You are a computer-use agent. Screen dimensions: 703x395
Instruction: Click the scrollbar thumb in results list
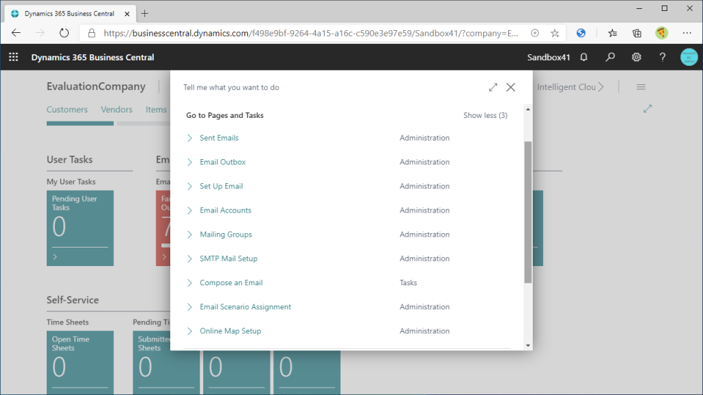pyautogui.click(x=528, y=213)
